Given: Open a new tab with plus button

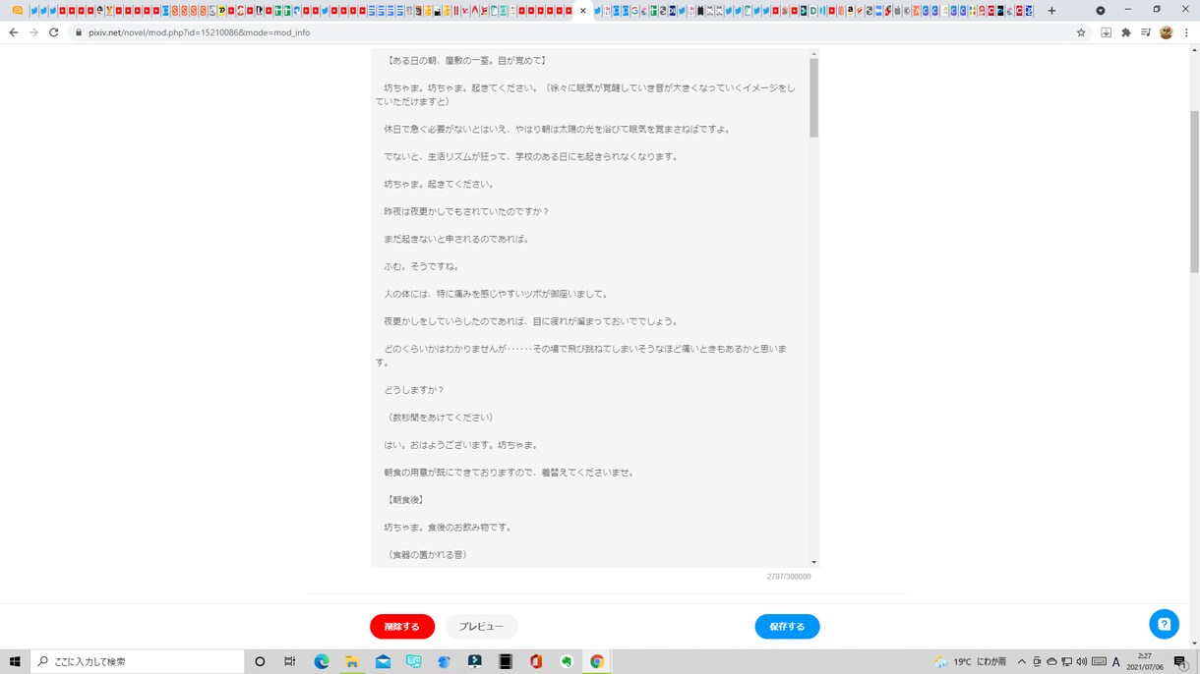Looking at the screenshot, I should 1051,11.
